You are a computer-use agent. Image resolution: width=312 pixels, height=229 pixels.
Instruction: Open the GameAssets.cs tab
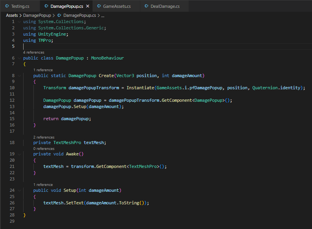117,6
